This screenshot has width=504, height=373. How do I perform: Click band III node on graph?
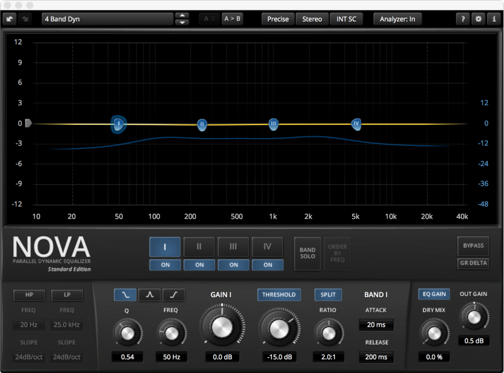pos(274,124)
